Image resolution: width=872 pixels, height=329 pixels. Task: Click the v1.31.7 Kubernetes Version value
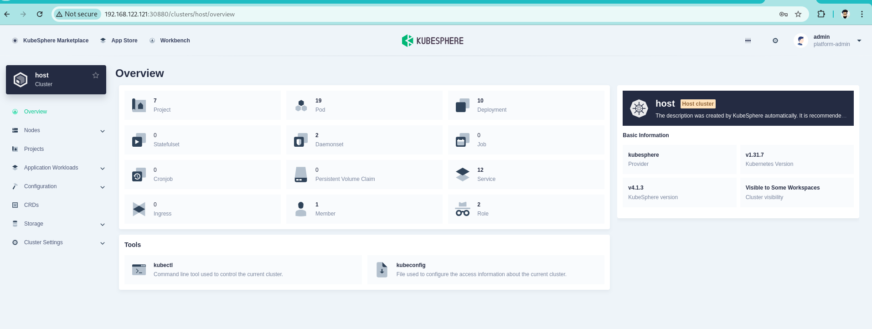click(x=754, y=155)
